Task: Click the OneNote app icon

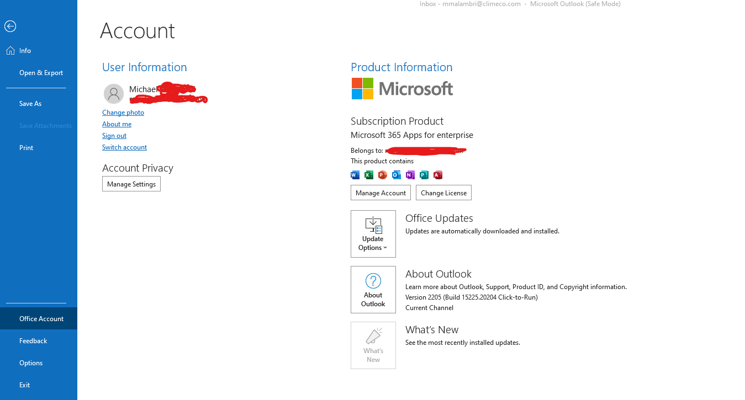Action: tap(410, 175)
